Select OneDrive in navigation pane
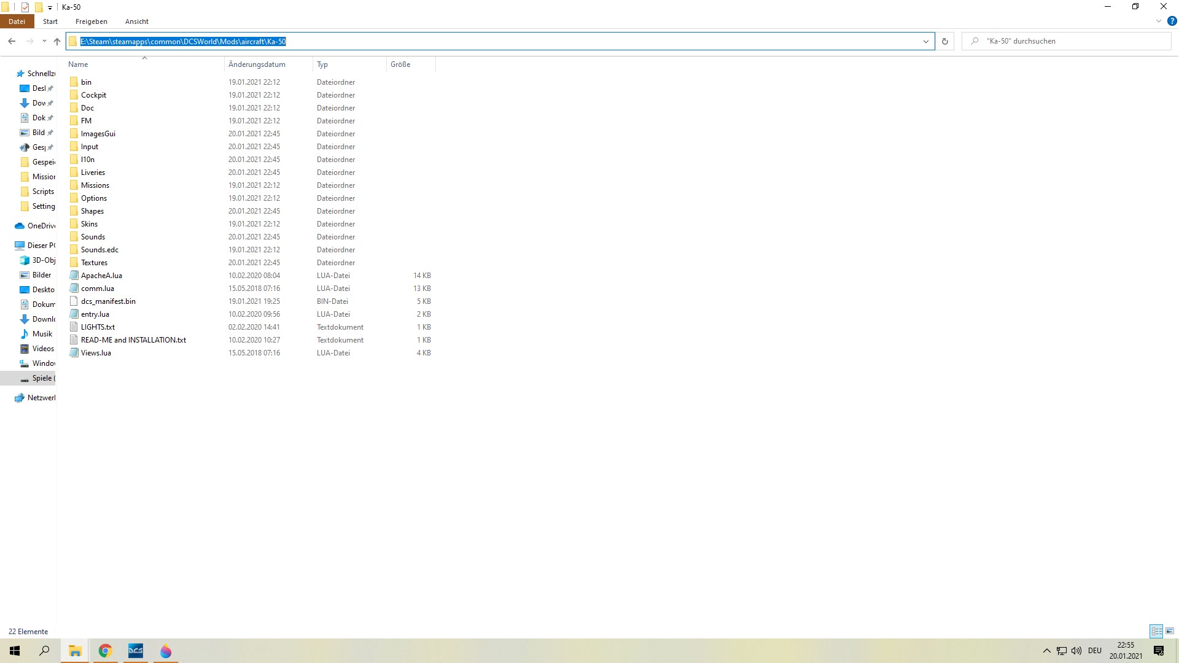Viewport: 1179px width, 663px height. [35, 226]
